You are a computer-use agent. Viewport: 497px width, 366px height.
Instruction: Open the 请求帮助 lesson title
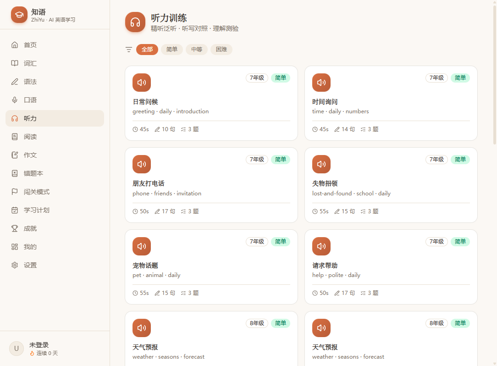(x=325, y=266)
